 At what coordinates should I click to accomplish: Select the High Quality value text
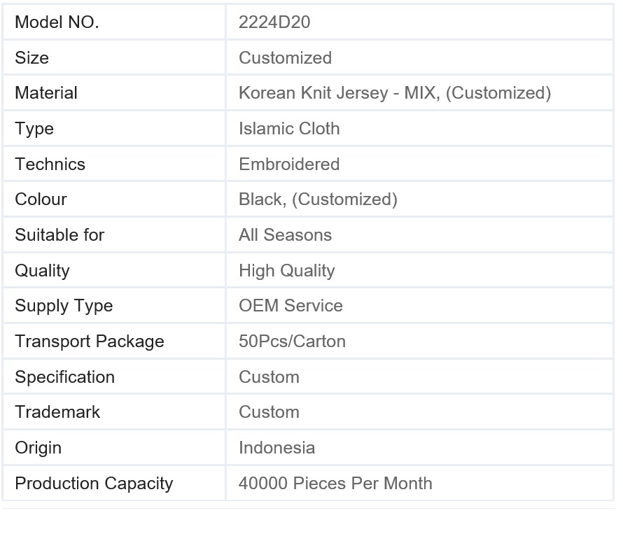286,271
